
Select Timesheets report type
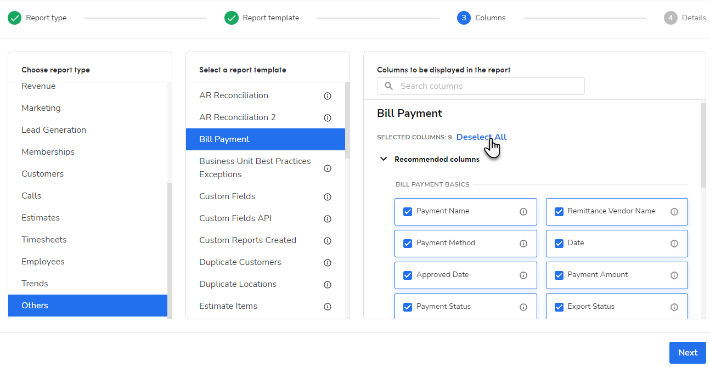pyautogui.click(x=88, y=240)
